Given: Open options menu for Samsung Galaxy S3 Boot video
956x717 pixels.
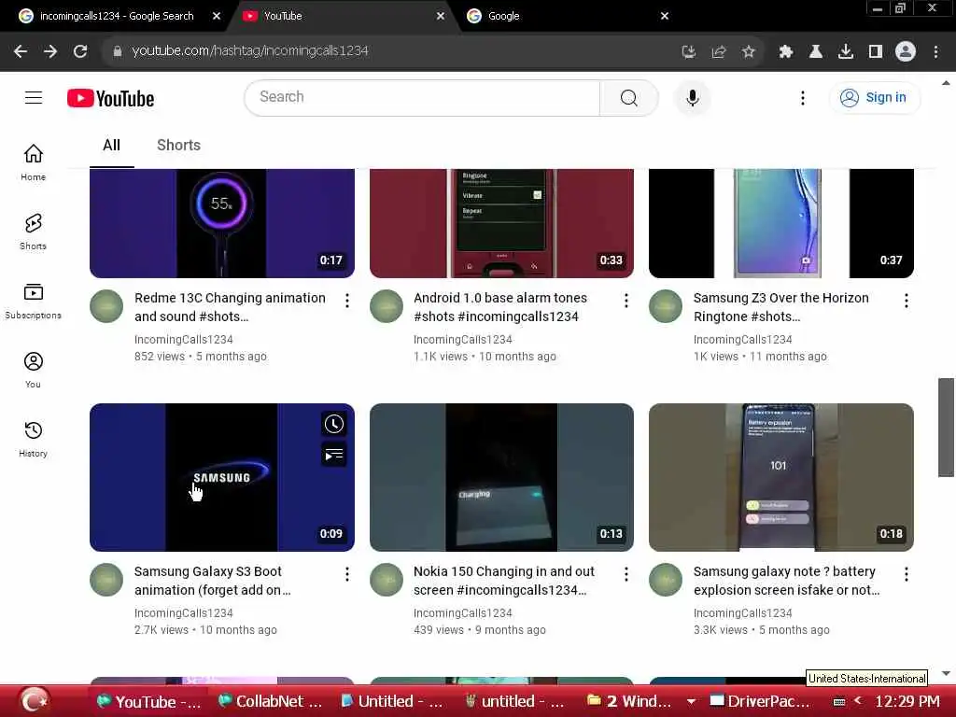Looking at the screenshot, I should tap(347, 574).
